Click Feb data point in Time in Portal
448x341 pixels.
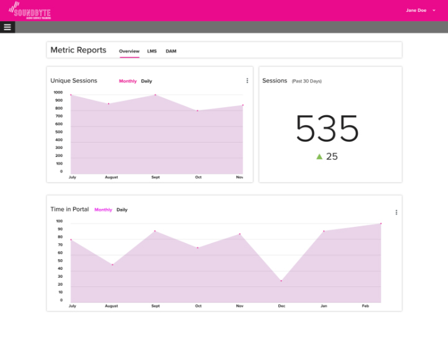(x=380, y=223)
